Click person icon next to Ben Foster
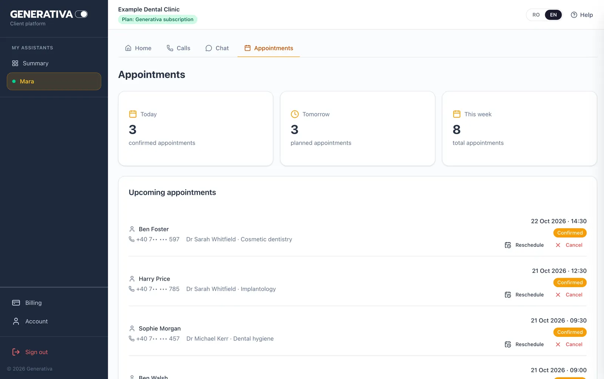Viewport: 604px width, 379px height. pyautogui.click(x=132, y=229)
